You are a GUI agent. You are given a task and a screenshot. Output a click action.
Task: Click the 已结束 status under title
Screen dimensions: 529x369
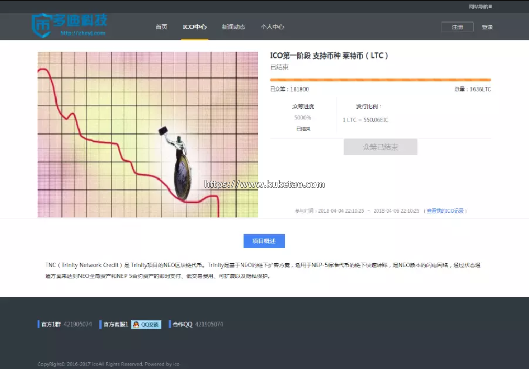pos(279,67)
